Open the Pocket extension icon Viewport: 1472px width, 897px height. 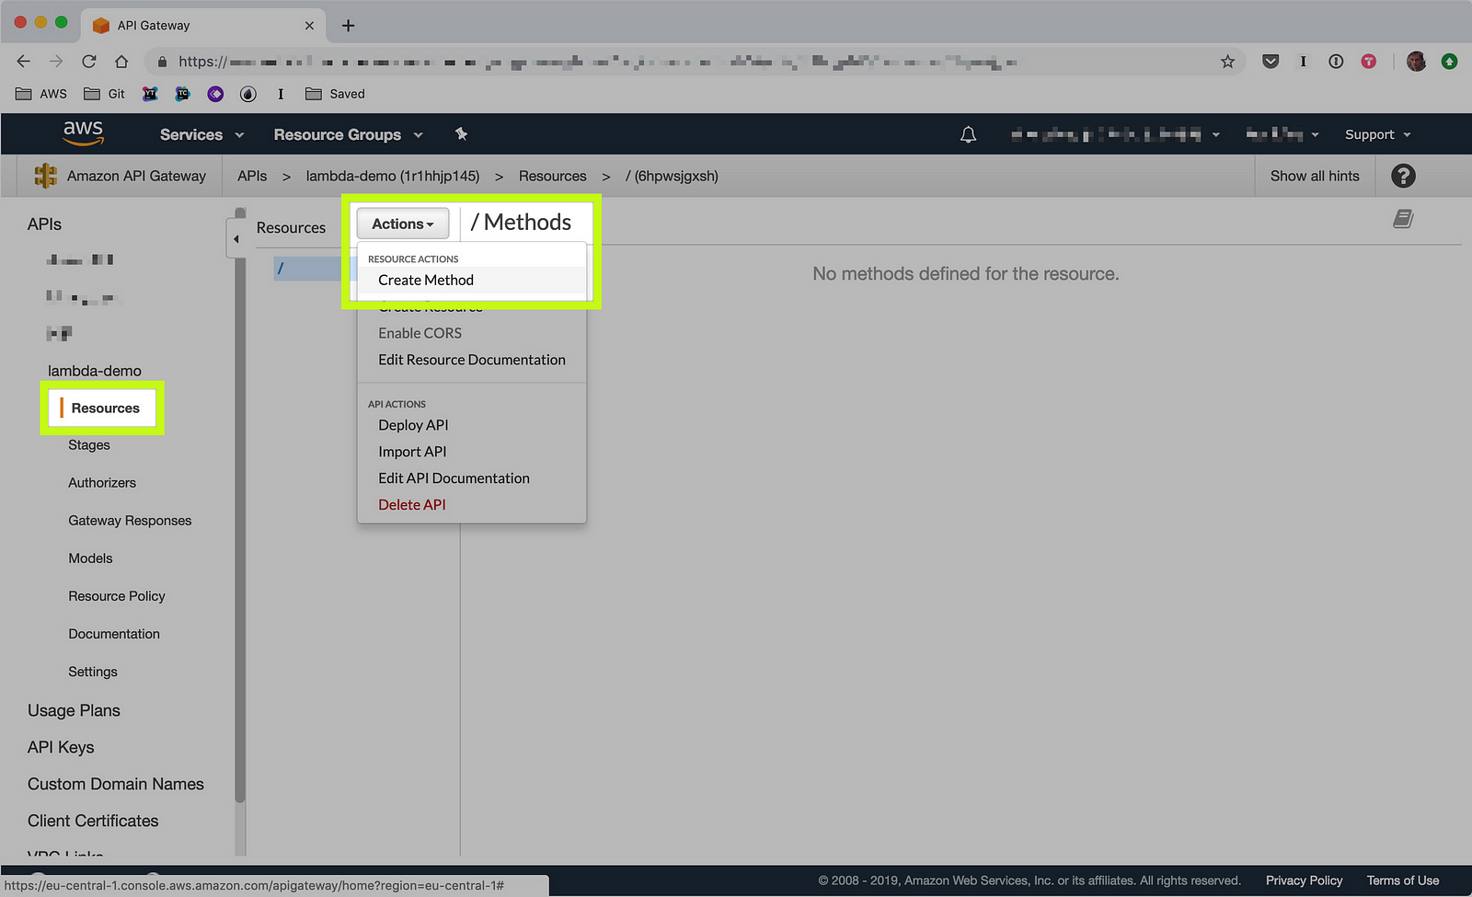[x=1271, y=62]
